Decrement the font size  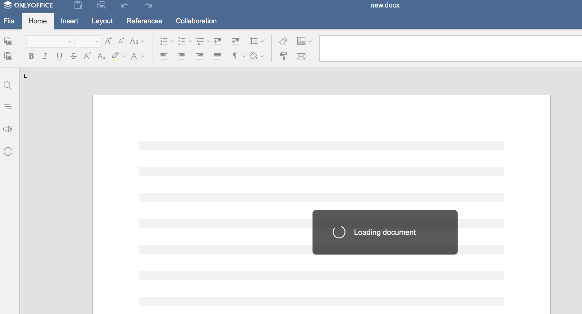pyautogui.click(x=121, y=41)
